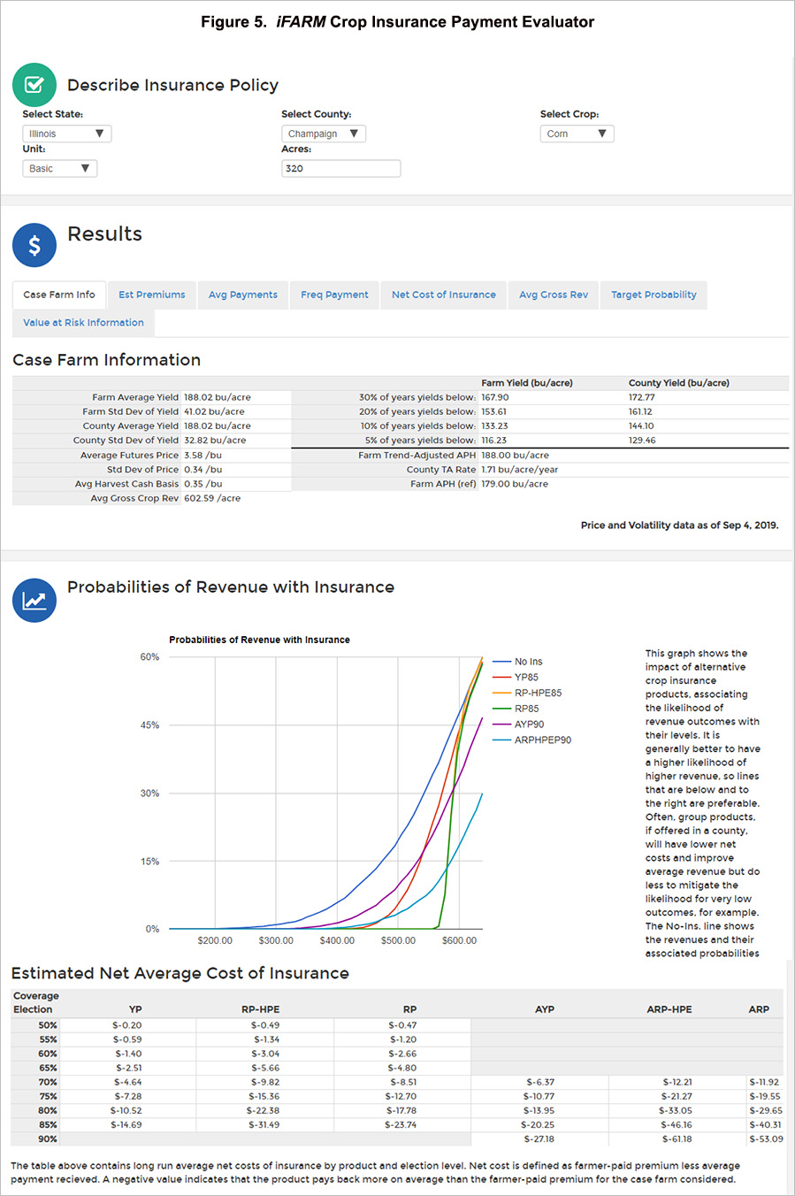Click the RP-HPE85 orange legend line
Viewport: 795px width, 1196px height.
click(501, 693)
